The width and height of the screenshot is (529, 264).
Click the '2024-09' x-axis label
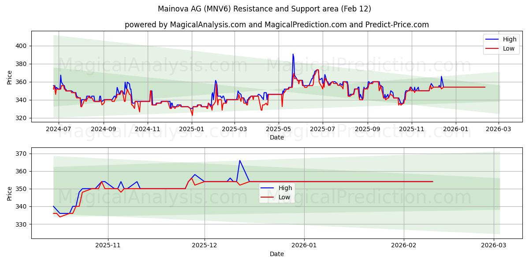[104, 129]
